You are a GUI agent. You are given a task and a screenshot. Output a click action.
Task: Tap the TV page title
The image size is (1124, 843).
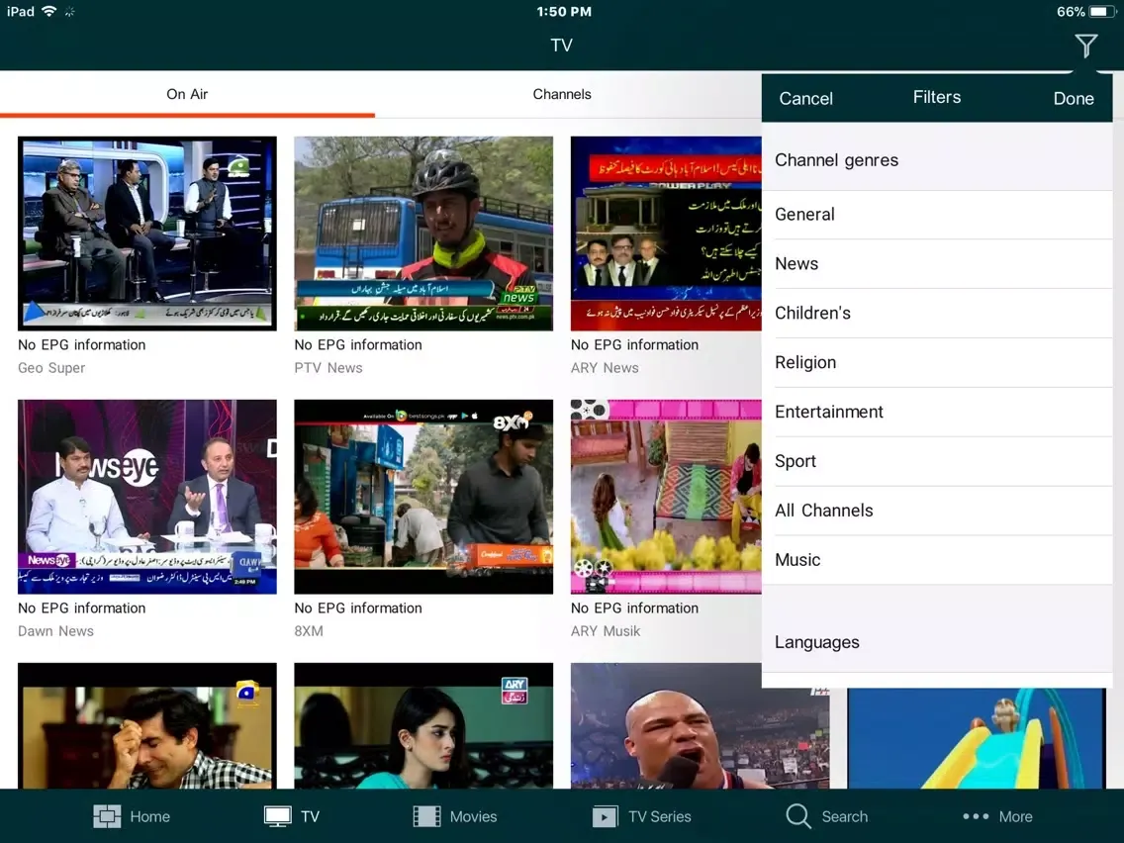click(561, 46)
